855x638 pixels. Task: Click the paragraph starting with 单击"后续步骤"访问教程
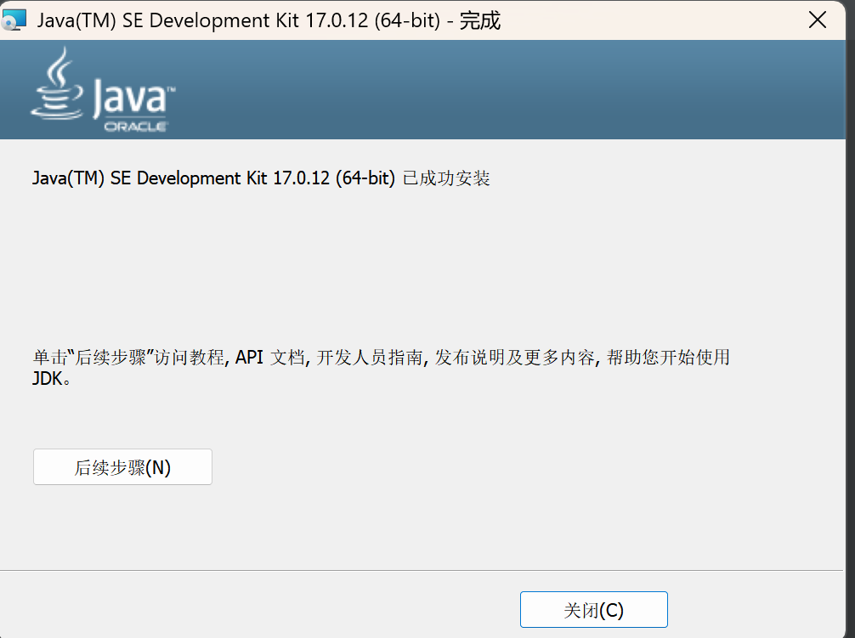381,367
